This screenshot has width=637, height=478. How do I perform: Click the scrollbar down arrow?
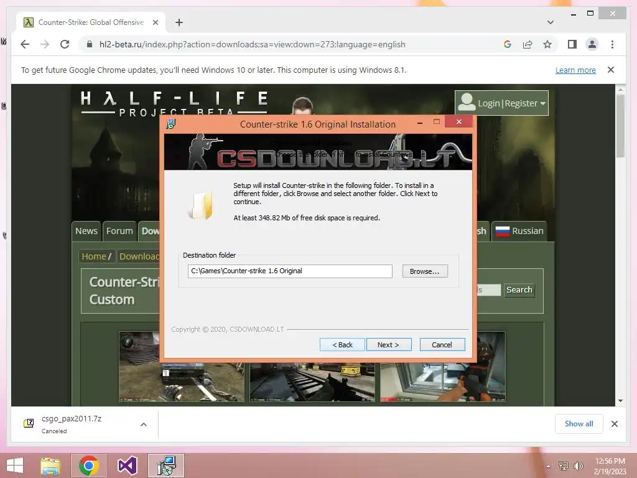[x=620, y=401]
